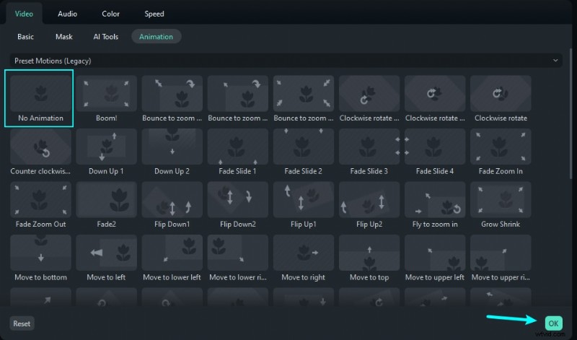Switch to the Mask sub-tab
The height and width of the screenshot is (340, 577).
point(64,37)
